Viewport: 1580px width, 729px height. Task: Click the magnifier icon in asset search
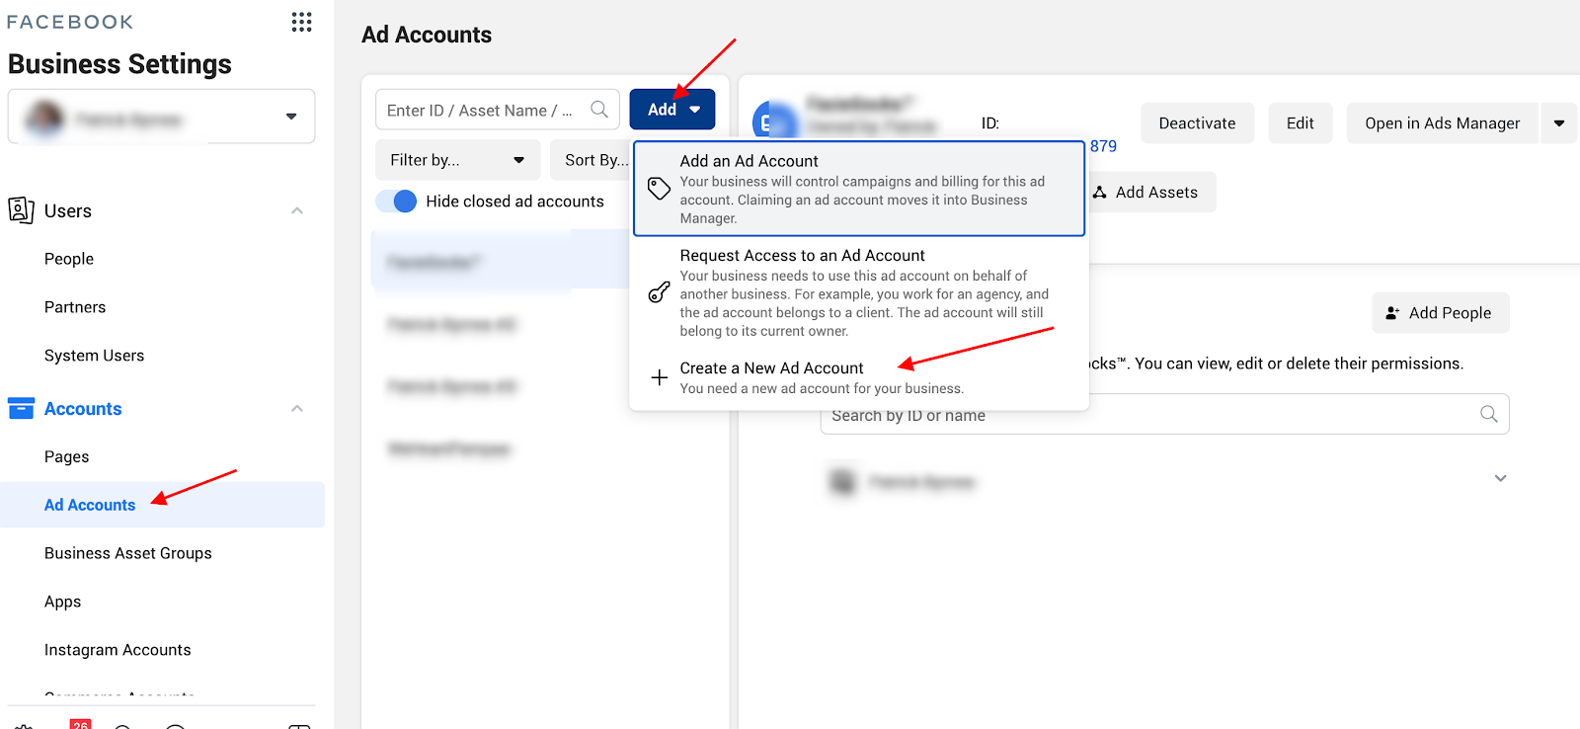coord(599,110)
